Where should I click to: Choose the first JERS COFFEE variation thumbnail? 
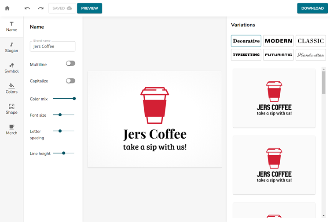tap(274, 98)
